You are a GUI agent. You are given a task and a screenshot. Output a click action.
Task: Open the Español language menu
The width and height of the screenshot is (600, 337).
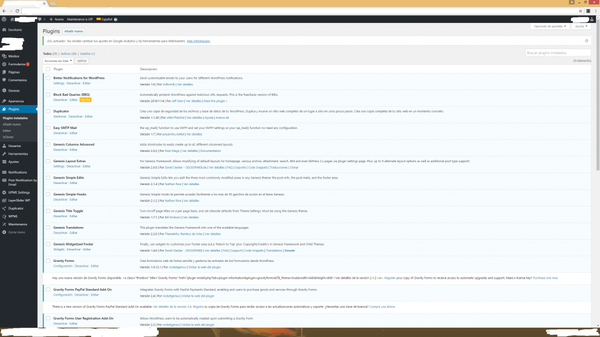tap(104, 19)
